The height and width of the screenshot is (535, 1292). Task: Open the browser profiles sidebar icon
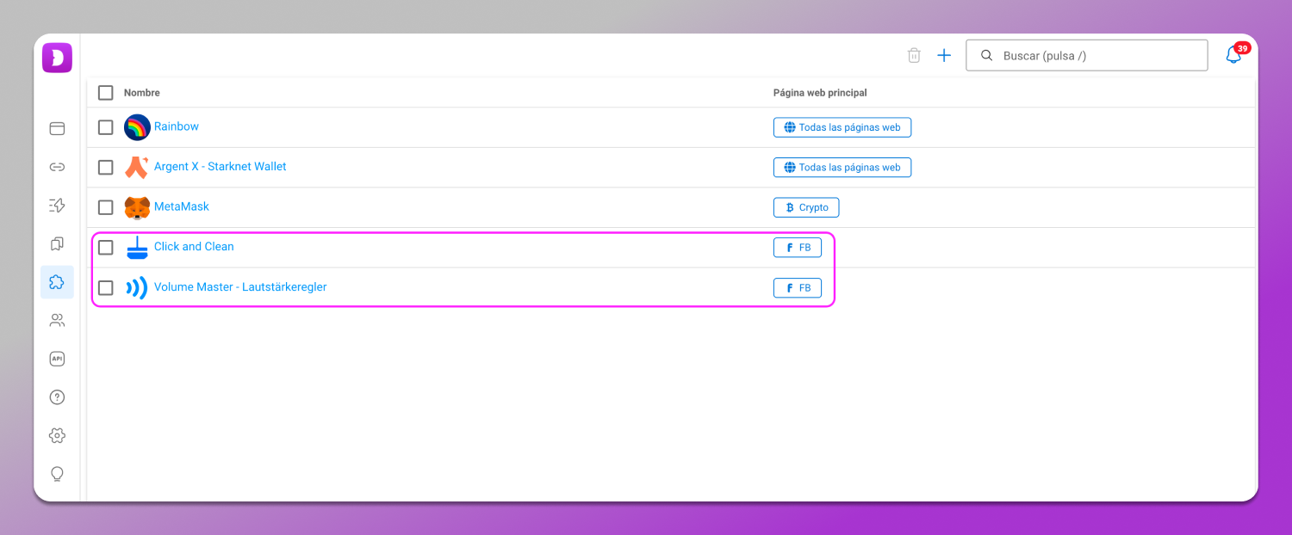pyautogui.click(x=57, y=128)
